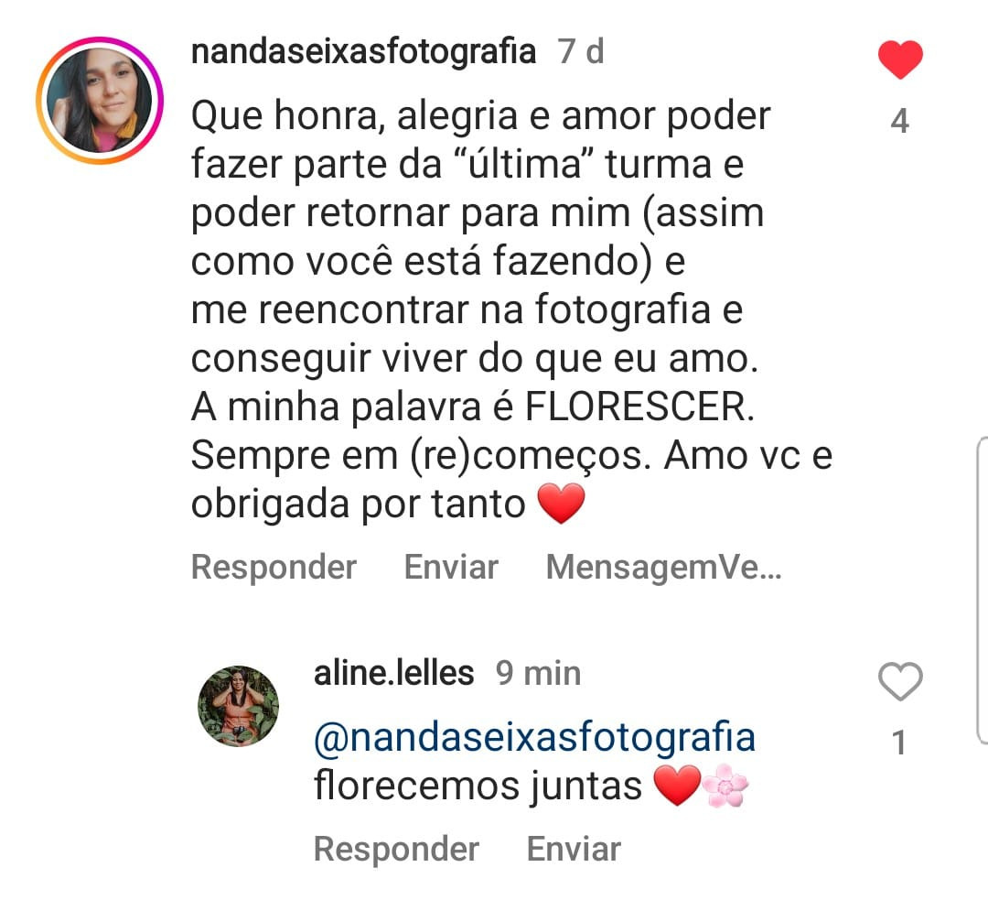Screen dimensions: 988x900
Task: Click Enviar under nandaseixasfotografia's comment
Action: 451,567
